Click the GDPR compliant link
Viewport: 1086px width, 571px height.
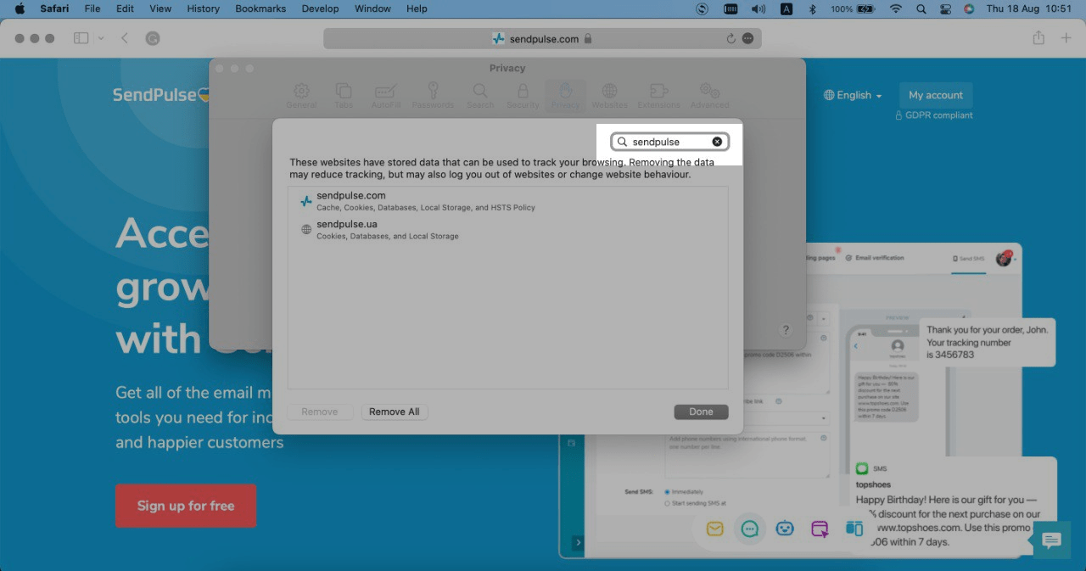click(934, 115)
